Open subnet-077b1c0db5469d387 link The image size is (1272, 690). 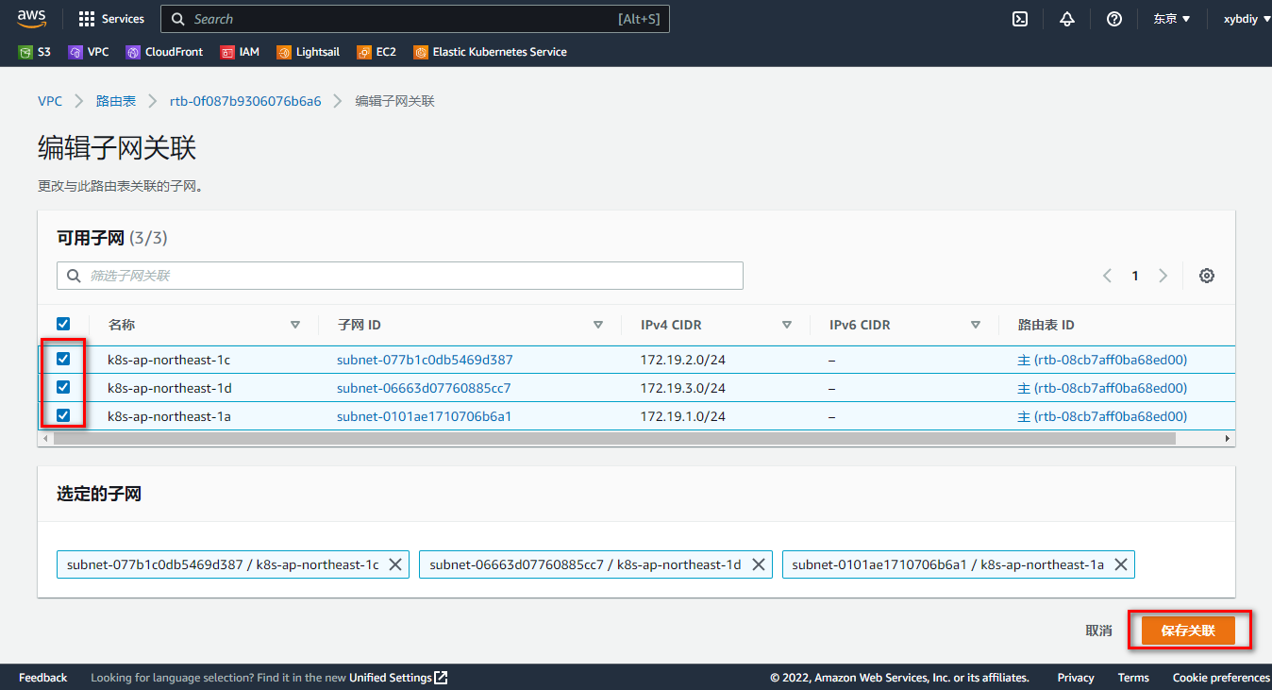click(x=425, y=360)
